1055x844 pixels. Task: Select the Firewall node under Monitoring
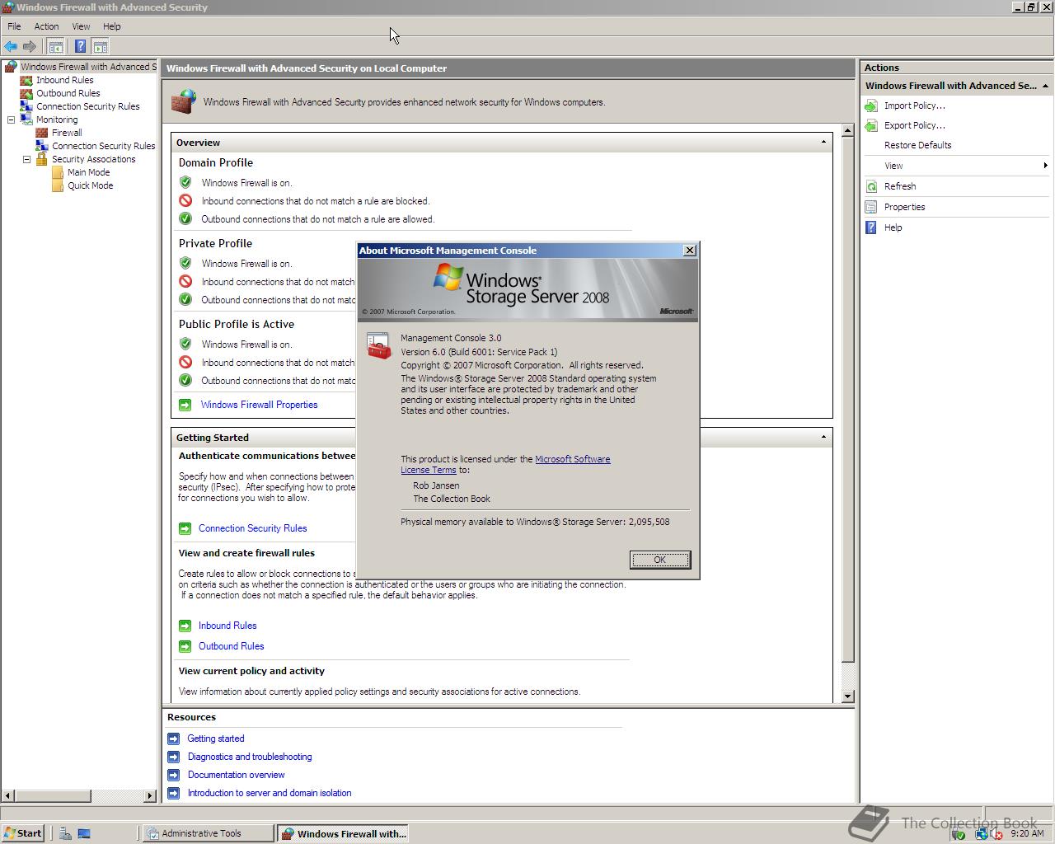67,133
